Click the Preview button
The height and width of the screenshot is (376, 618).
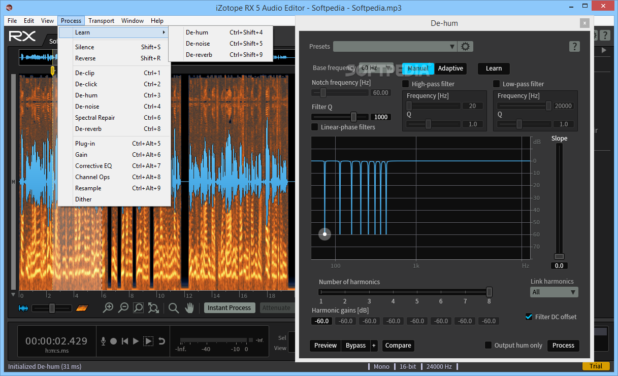click(x=325, y=346)
